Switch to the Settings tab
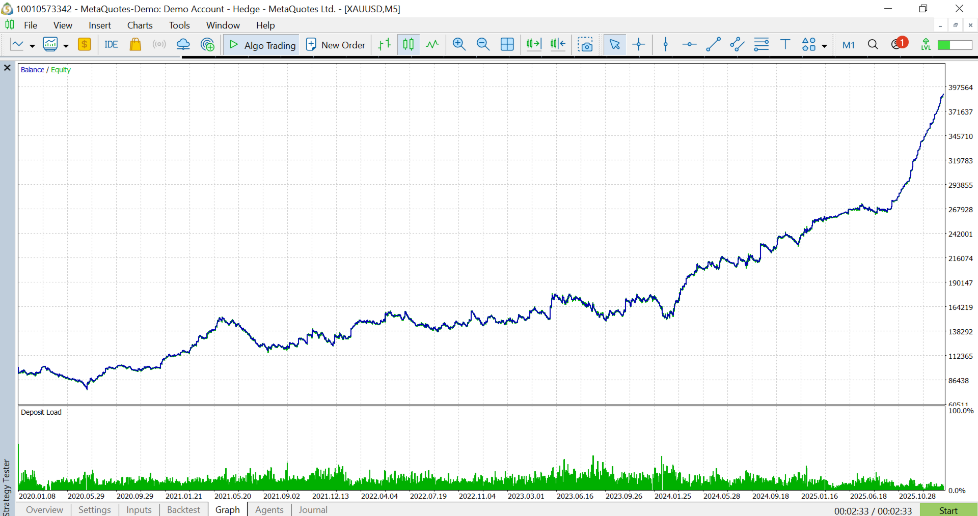This screenshot has width=978, height=516. tap(95, 509)
